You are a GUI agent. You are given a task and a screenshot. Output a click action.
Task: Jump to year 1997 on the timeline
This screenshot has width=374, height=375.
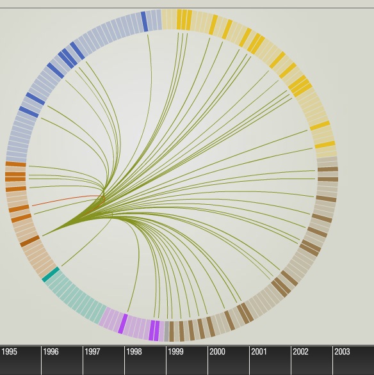(x=104, y=360)
